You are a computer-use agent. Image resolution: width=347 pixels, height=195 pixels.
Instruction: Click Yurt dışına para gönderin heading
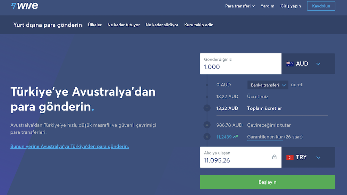[x=48, y=25]
